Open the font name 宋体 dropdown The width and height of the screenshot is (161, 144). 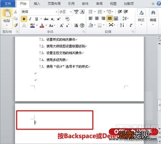pyautogui.click(x=56, y=12)
